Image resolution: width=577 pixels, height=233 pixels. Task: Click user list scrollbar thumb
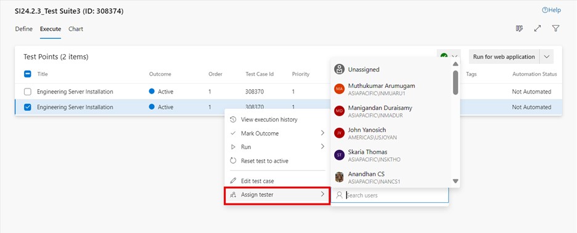point(456,82)
